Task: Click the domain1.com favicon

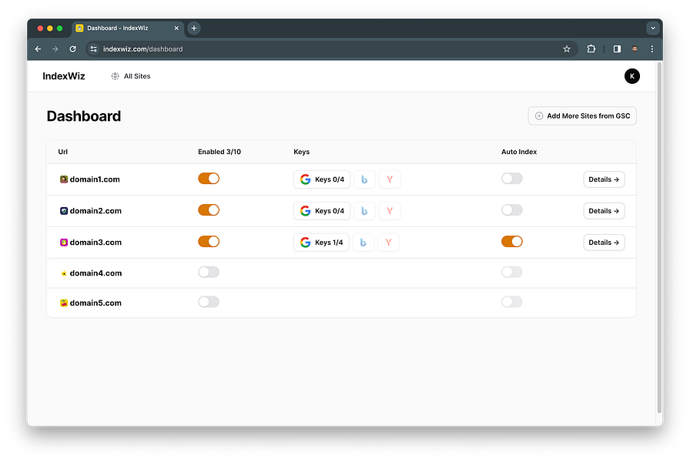Action: click(x=64, y=179)
